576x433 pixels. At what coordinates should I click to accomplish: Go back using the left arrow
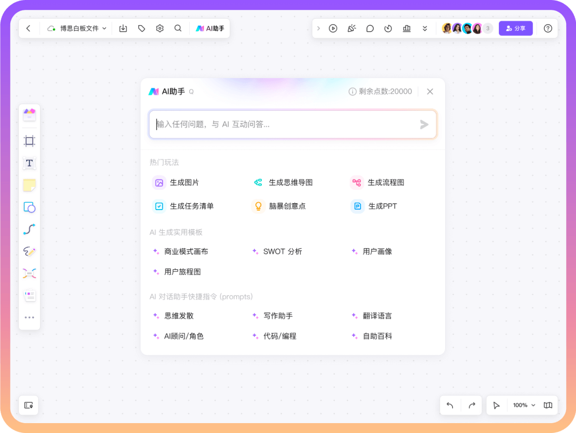point(28,28)
